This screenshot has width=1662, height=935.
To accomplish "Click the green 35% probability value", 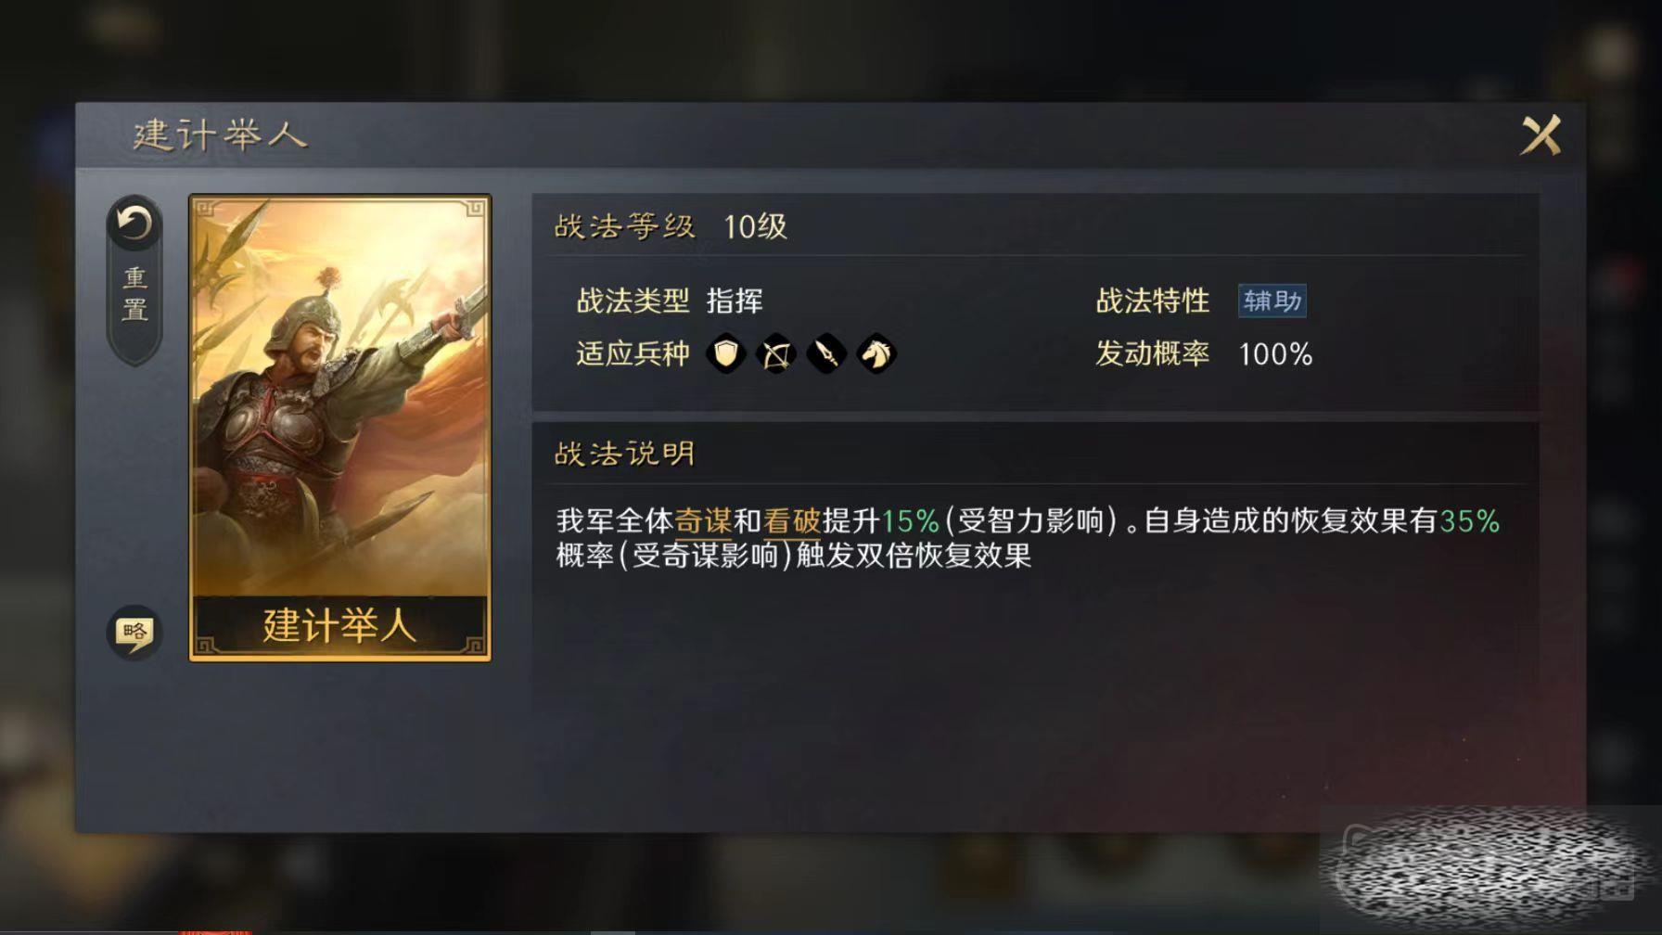I will coord(1470,521).
